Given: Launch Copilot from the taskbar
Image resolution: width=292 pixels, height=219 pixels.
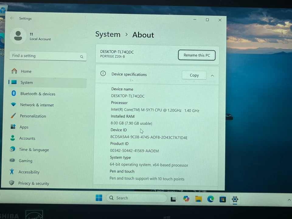Looking at the screenshot, I should 186,199.
